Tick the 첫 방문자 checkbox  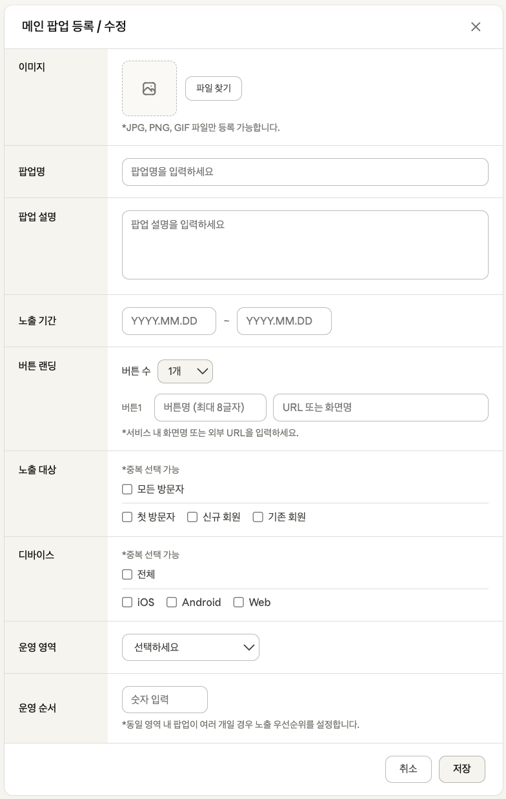127,517
